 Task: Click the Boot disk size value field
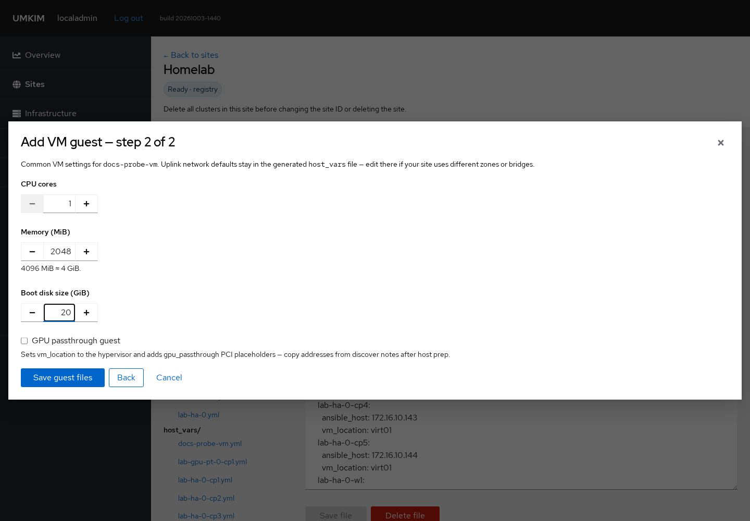(x=59, y=313)
